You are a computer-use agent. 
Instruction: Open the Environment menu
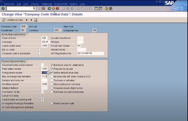coord(61,4)
